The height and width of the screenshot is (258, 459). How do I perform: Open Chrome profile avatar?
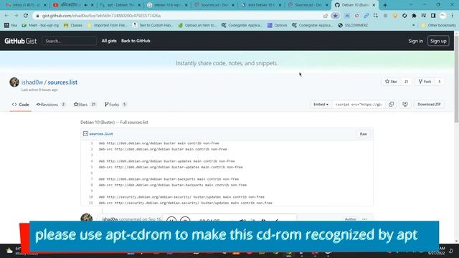443,16
